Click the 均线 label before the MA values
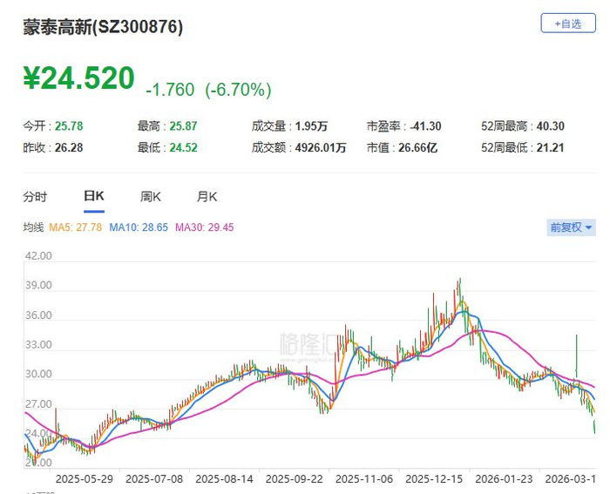Image resolution: width=610 pixels, height=494 pixels. (x=33, y=227)
